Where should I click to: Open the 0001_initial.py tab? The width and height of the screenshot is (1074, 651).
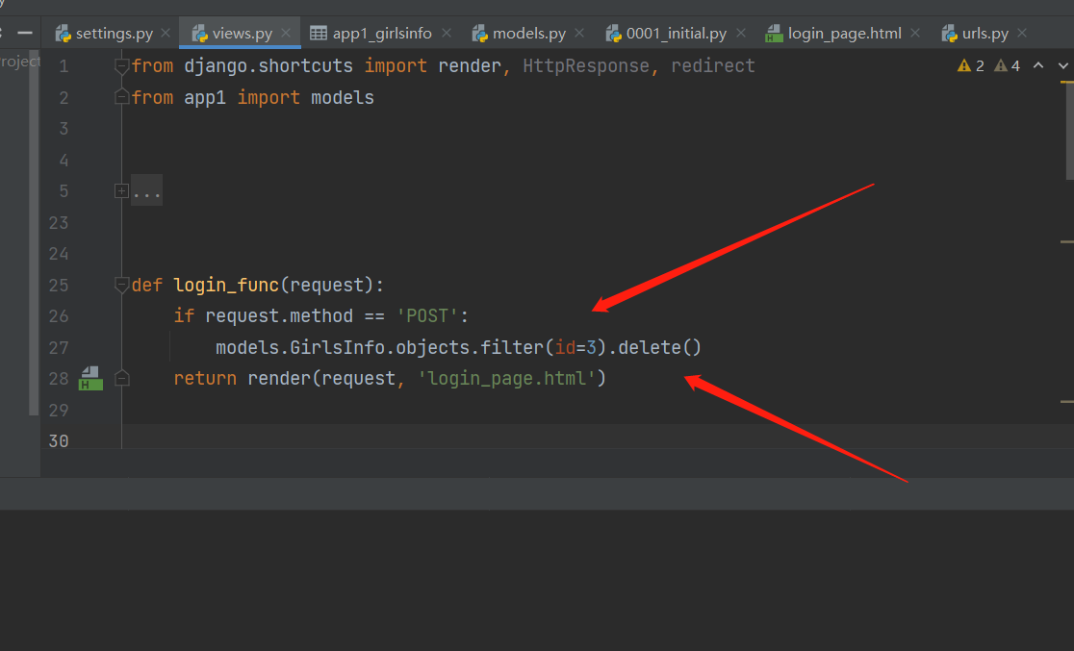676,33
